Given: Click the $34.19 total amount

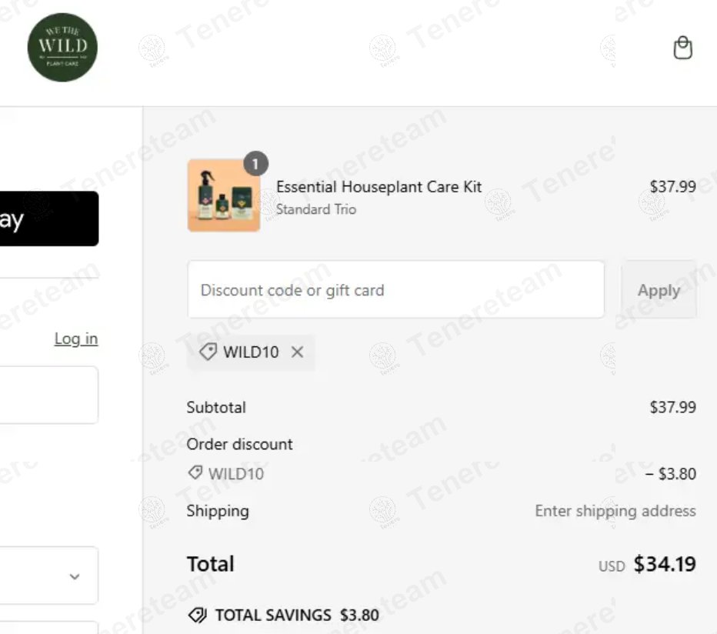Looking at the screenshot, I should point(665,564).
